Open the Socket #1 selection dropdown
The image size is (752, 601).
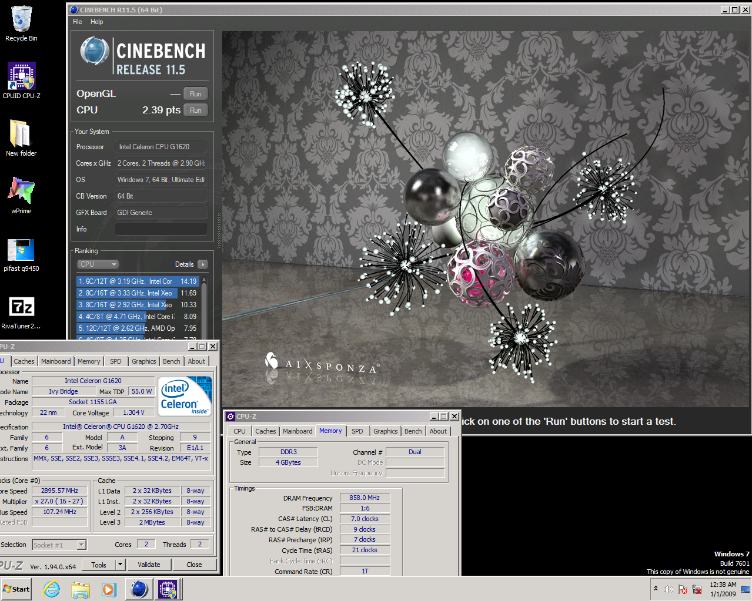click(x=59, y=545)
